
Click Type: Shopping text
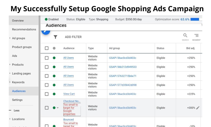(98, 19)
